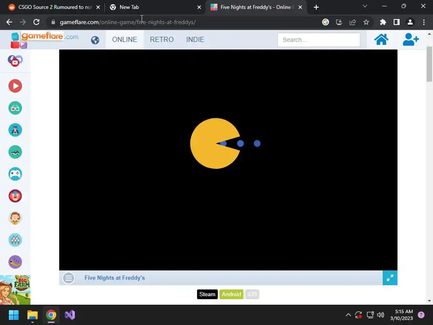Click the Five Nights at Freddy's title link
Viewport: 433px width, 325px height.
pos(115,278)
